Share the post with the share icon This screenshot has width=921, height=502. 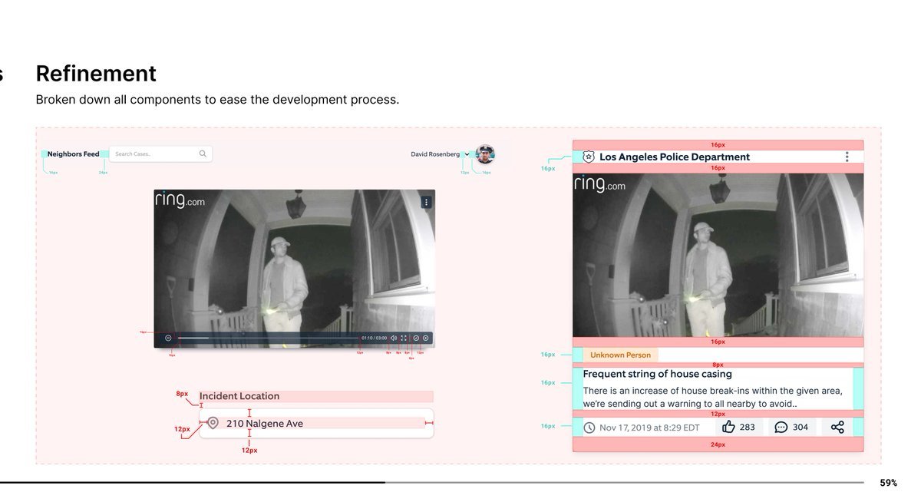pyautogui.click(x=837, y=427)
